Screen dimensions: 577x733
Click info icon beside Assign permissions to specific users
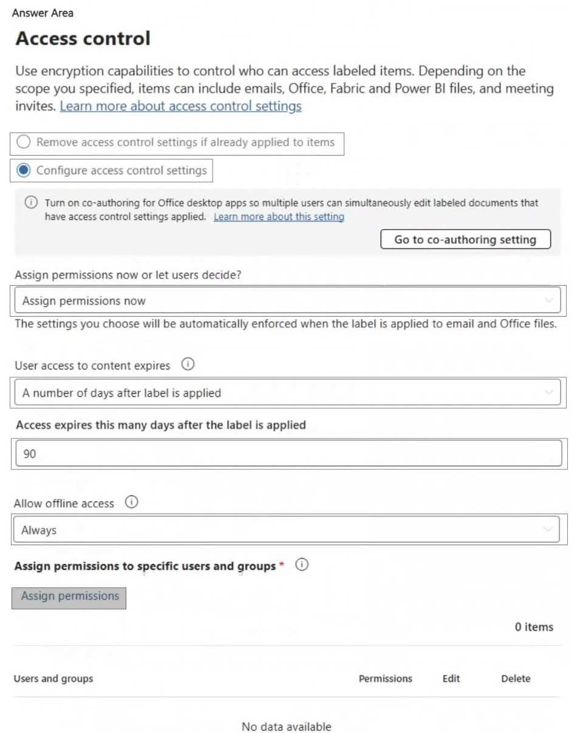click(302, 565)
